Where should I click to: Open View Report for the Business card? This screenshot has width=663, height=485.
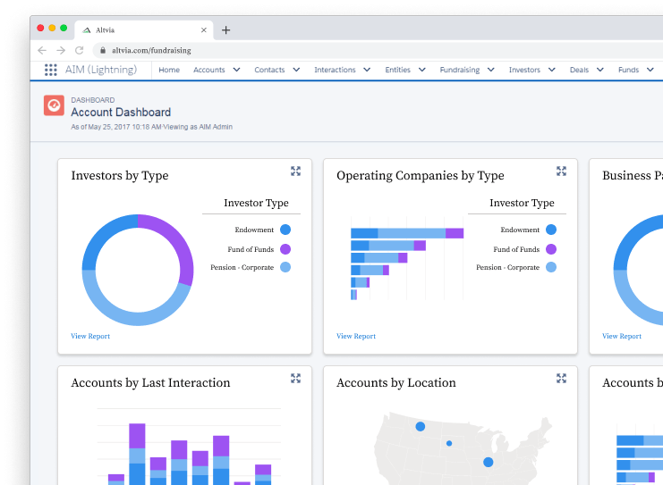pos(622,336)
